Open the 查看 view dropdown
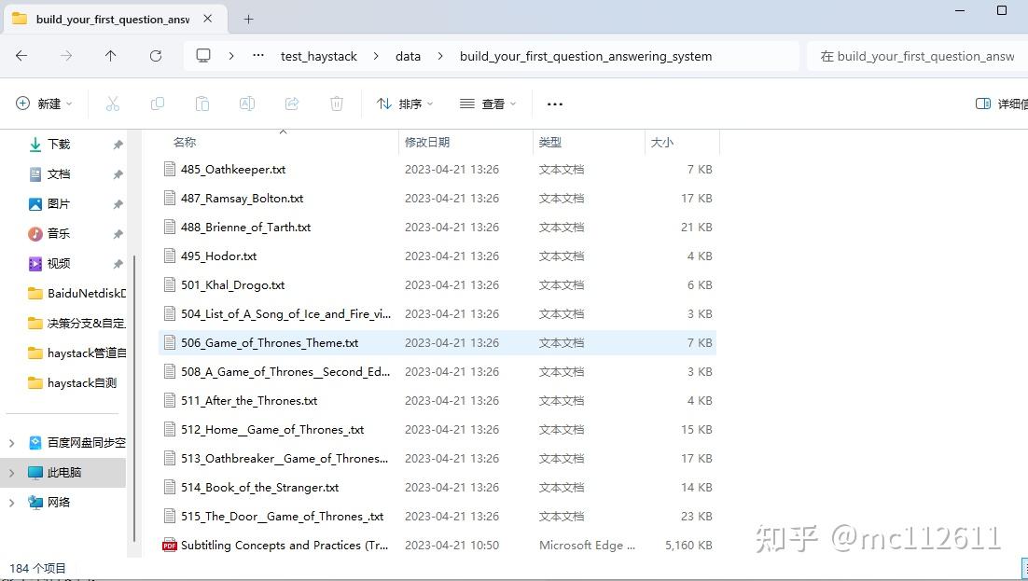1028x581 pixels. click(488, 104)
